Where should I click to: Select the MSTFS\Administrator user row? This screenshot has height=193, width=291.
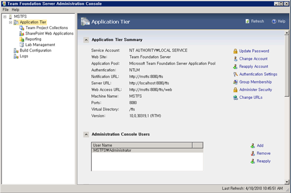147,150
